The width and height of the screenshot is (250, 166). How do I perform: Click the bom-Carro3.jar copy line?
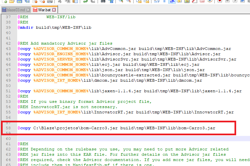116,128
